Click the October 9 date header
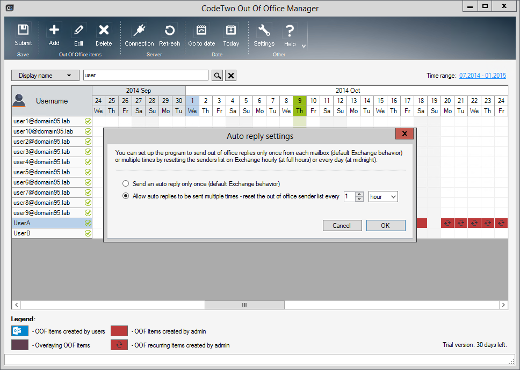The height and width of the screenshot is (370, 520). (299, 101)
